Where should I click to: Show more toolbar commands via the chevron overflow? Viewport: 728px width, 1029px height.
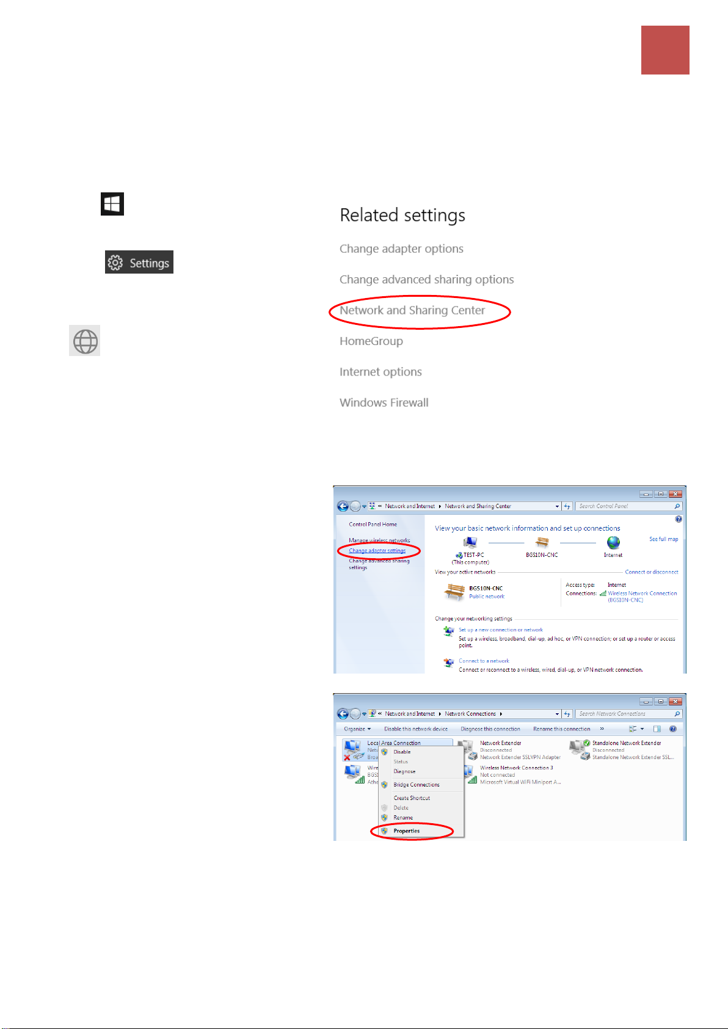(x=602, y=729)
